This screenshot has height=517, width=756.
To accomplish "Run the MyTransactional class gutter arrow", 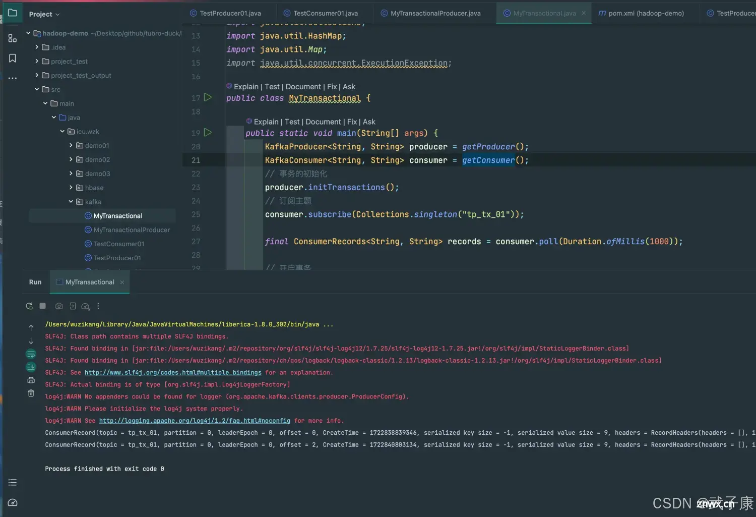I will tap(208, 97).
